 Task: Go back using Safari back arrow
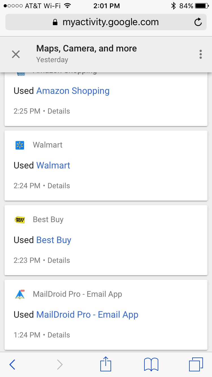12,365
